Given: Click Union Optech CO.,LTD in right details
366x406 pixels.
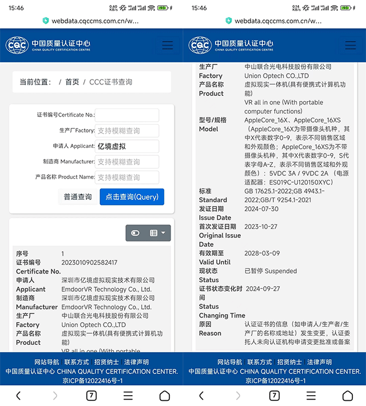Looking at the screenshot, I should pyautogui.click(x=277, y=76).
